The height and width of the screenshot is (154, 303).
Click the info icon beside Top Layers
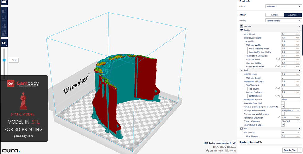pyautogui.click(x=279, y=89)
